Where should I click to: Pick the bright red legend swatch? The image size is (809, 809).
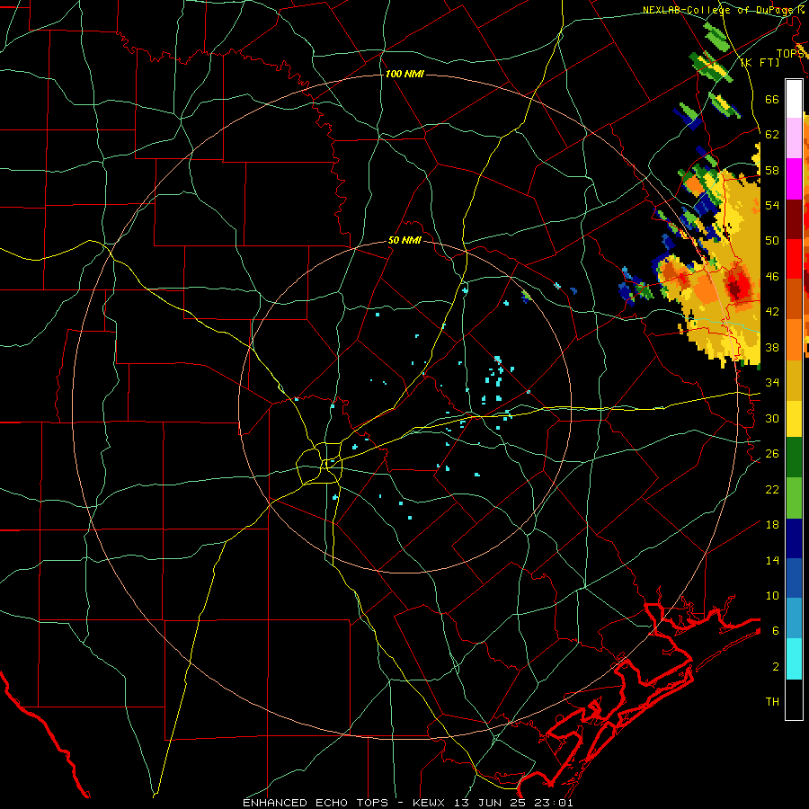tap(794, 259)
